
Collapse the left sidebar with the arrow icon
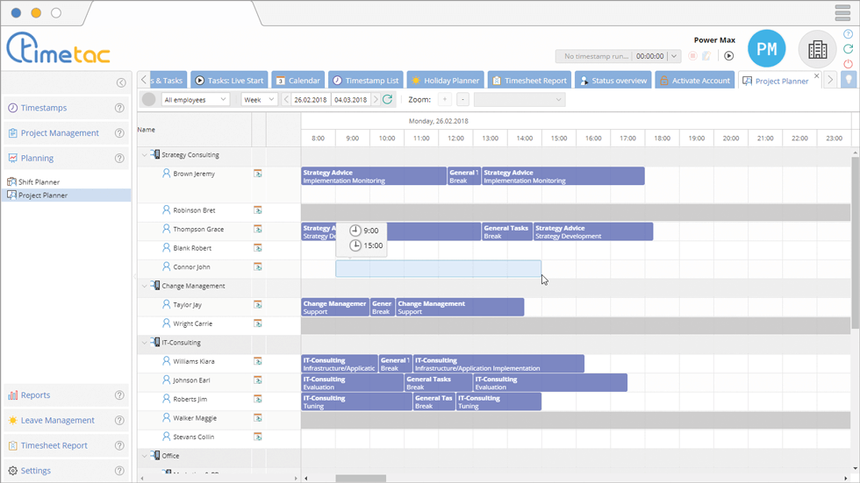coord(121,82)
